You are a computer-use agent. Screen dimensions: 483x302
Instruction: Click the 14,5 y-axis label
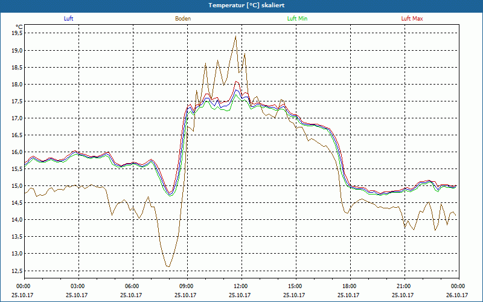17,203
